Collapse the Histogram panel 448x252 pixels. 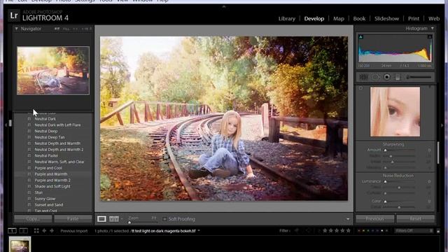click(x=433, y=28)
